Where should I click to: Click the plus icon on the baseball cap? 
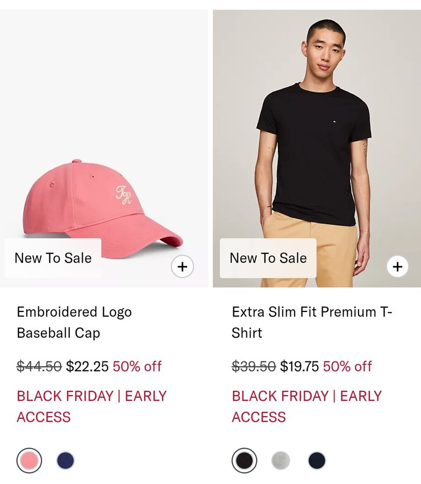(x=182, y=266)
